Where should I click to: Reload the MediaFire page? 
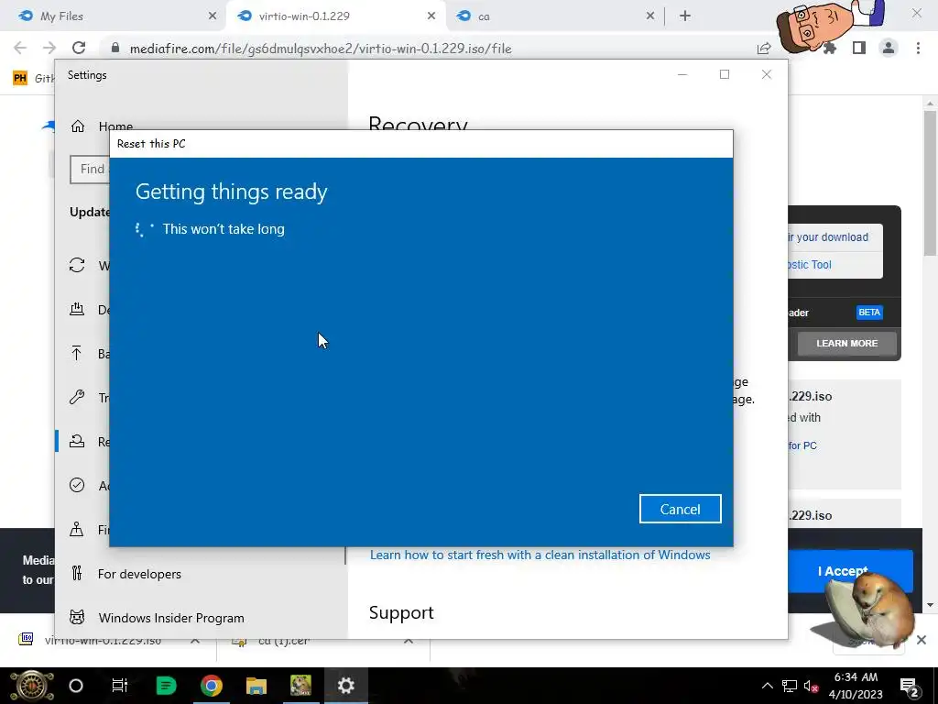[x=79, y=48]
